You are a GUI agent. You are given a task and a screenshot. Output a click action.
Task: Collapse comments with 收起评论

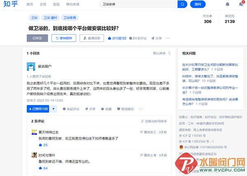pyautogui.click(x=71, y=109)
